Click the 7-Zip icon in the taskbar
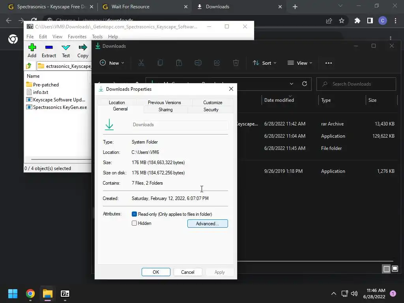Viewport: 404px width, 303px height. 65,294
